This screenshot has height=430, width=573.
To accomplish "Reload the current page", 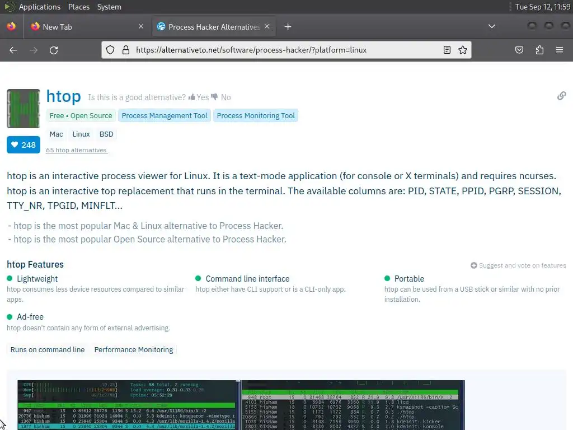I will coord(54,50).
